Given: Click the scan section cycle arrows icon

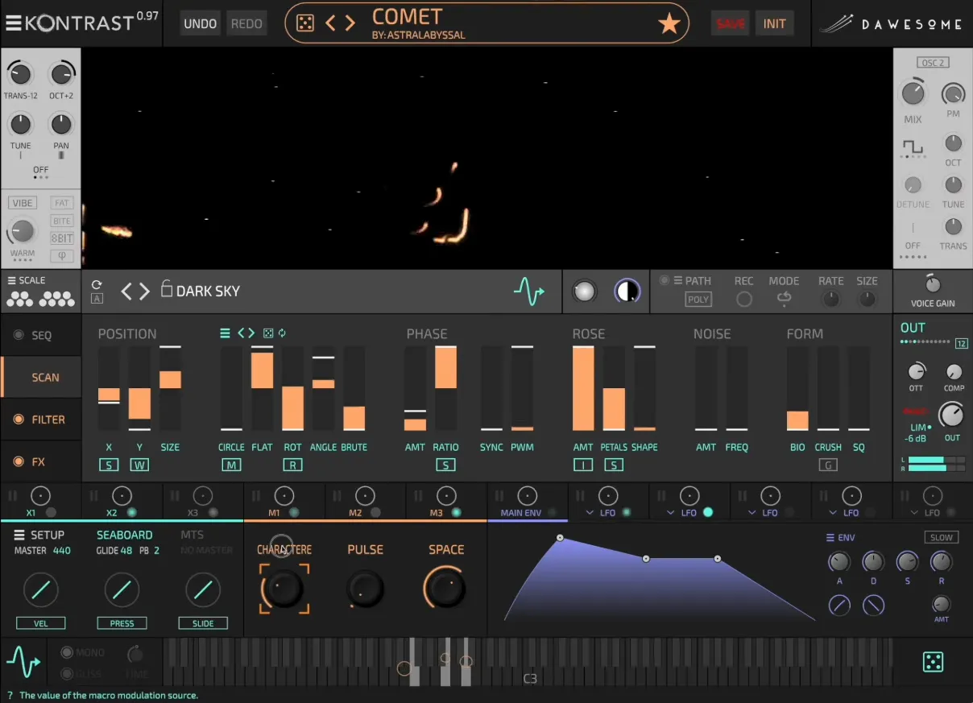Looking at the screenshot, I should tap(283, 333).
